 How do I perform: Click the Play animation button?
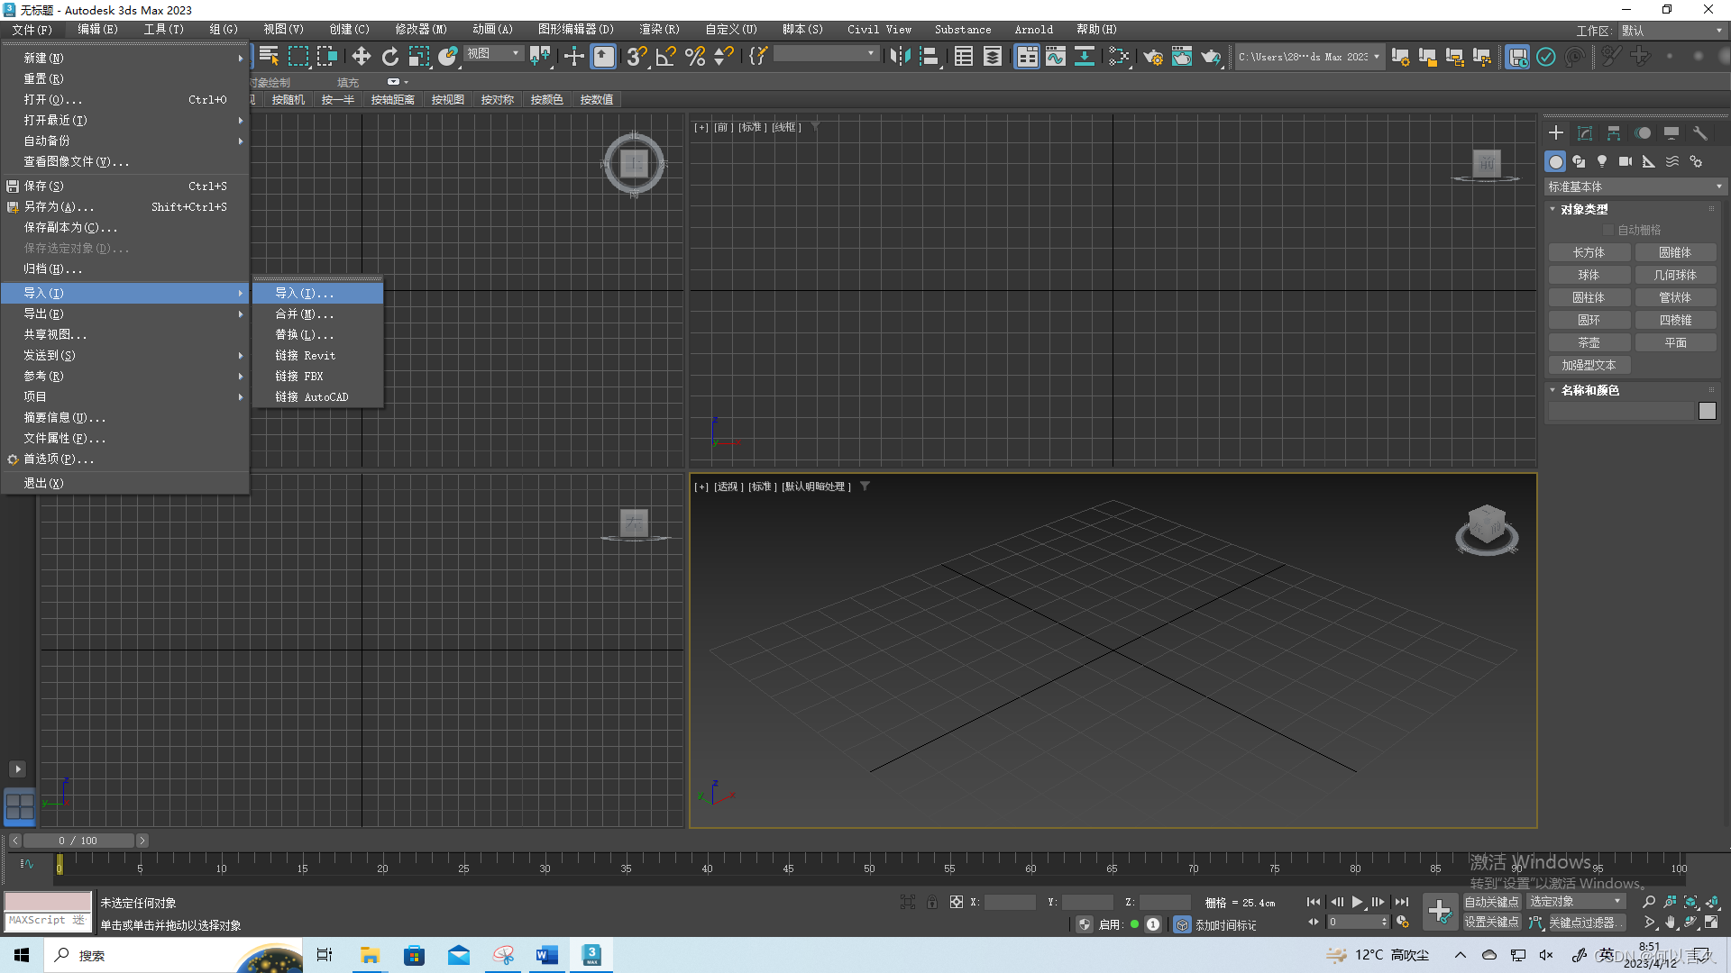click(x=1357, y=901)
